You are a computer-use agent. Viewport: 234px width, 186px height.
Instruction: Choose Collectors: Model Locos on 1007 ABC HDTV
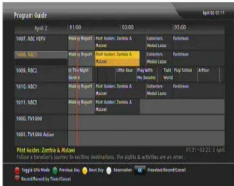[159, 42]
